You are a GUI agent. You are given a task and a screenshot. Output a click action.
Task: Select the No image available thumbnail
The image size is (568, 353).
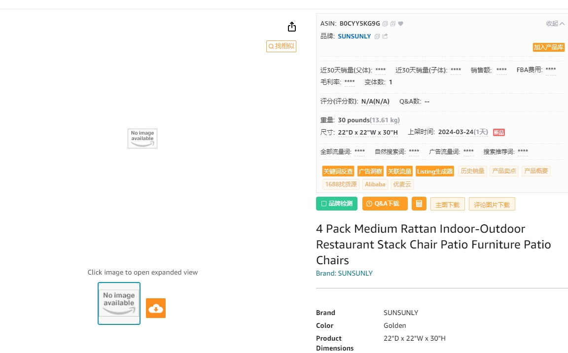[x=119, y=303]
